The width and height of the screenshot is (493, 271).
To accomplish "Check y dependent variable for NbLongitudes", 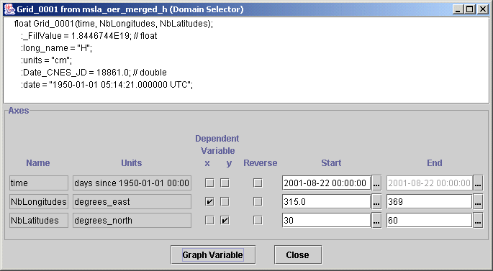I will 225,201.
